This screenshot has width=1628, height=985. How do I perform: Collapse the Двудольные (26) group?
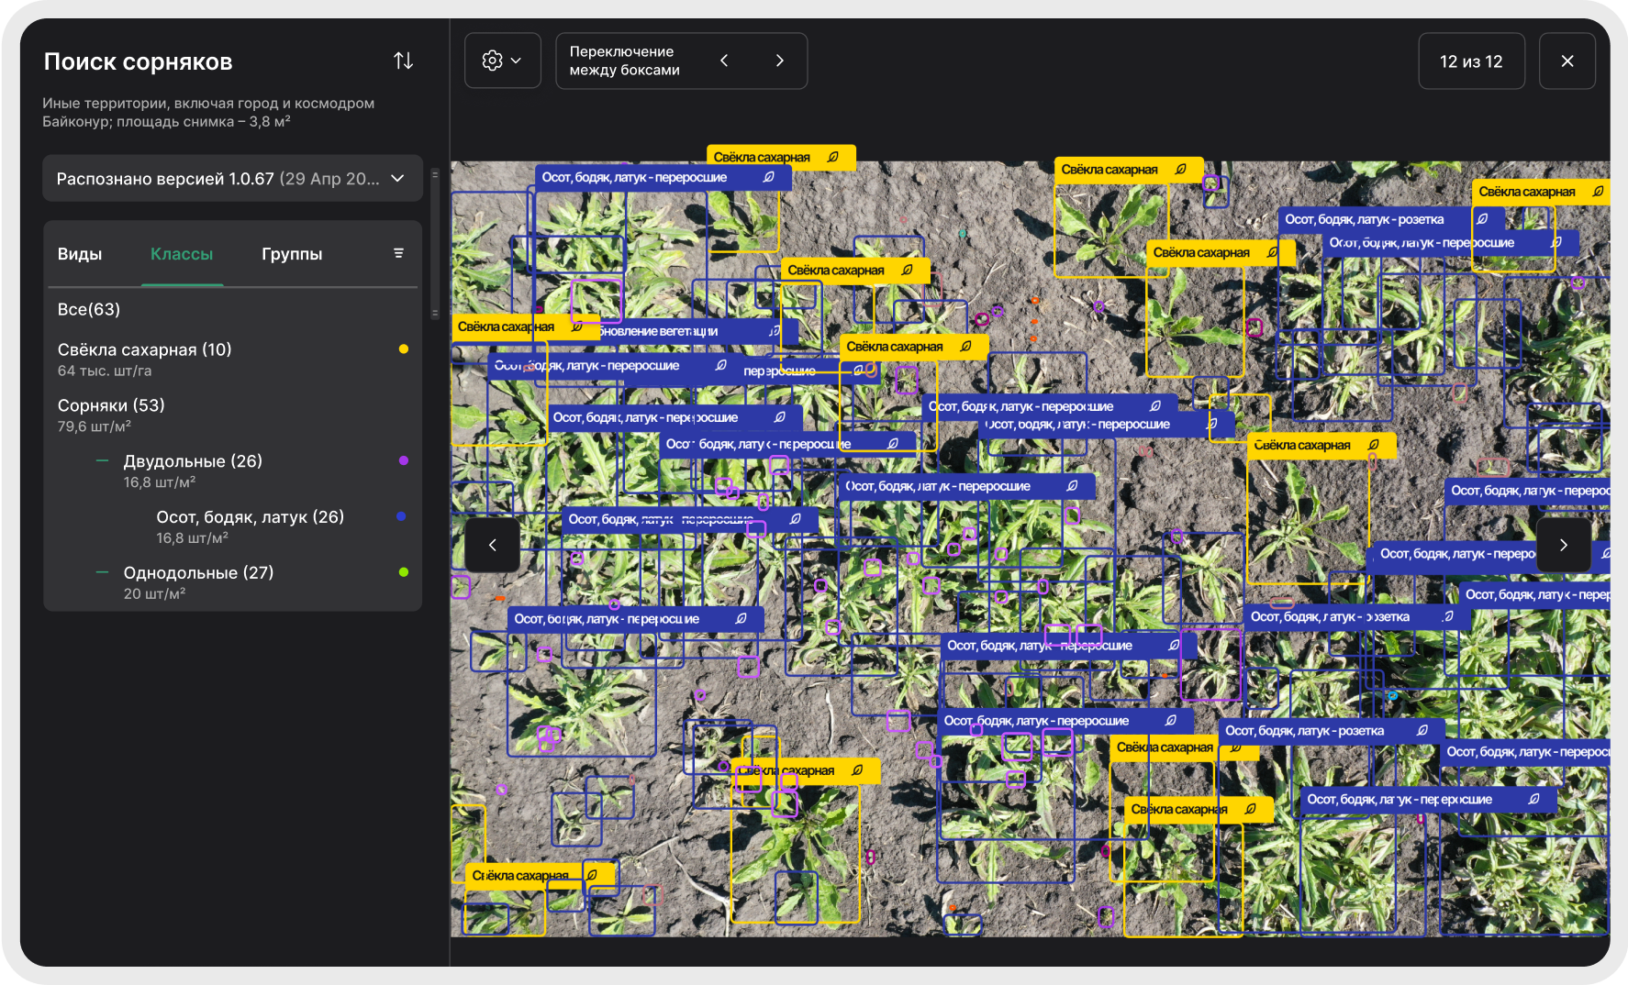tap(103, 461)
